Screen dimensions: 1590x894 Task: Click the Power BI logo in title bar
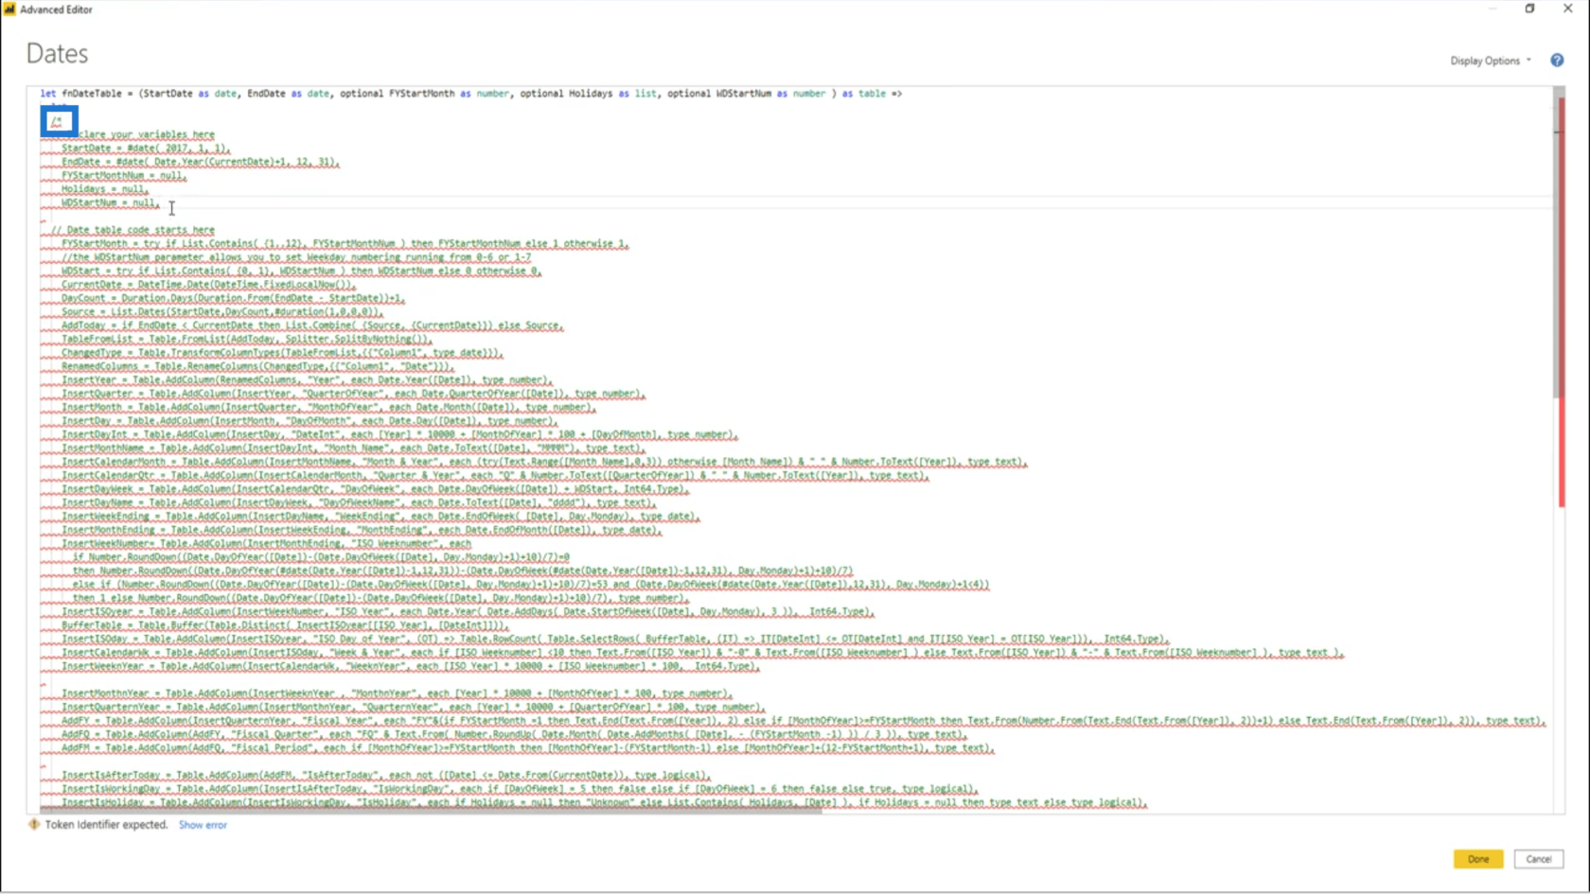[9, 9]
